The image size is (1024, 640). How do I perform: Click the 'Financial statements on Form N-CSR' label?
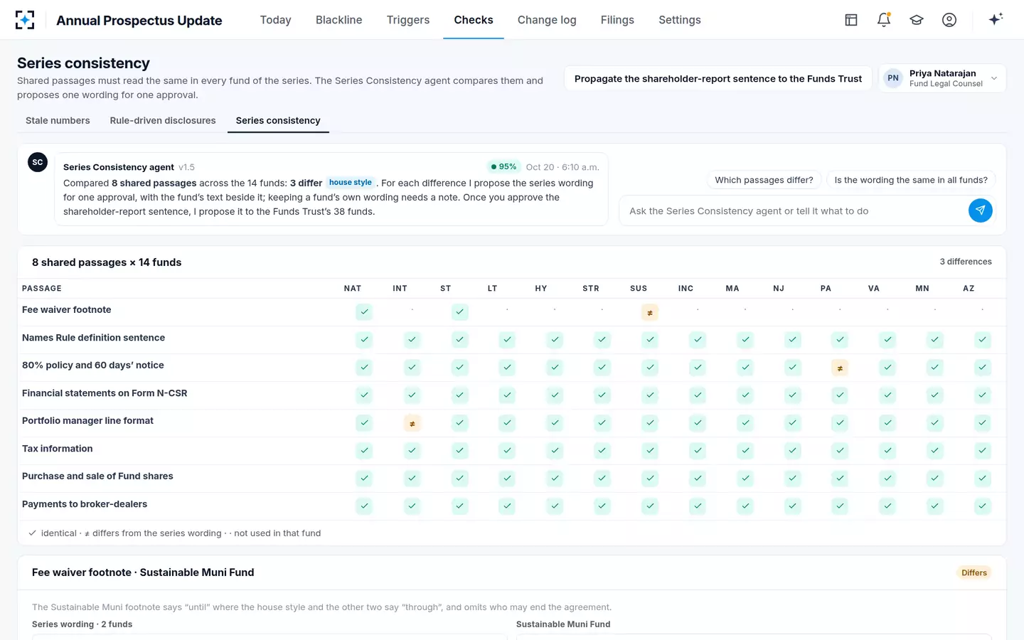[x=105, y=393]
